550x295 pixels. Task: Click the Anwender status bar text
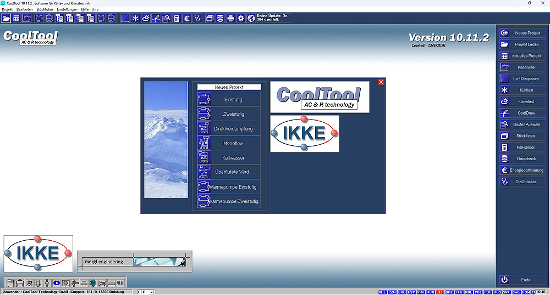point(63,292)
